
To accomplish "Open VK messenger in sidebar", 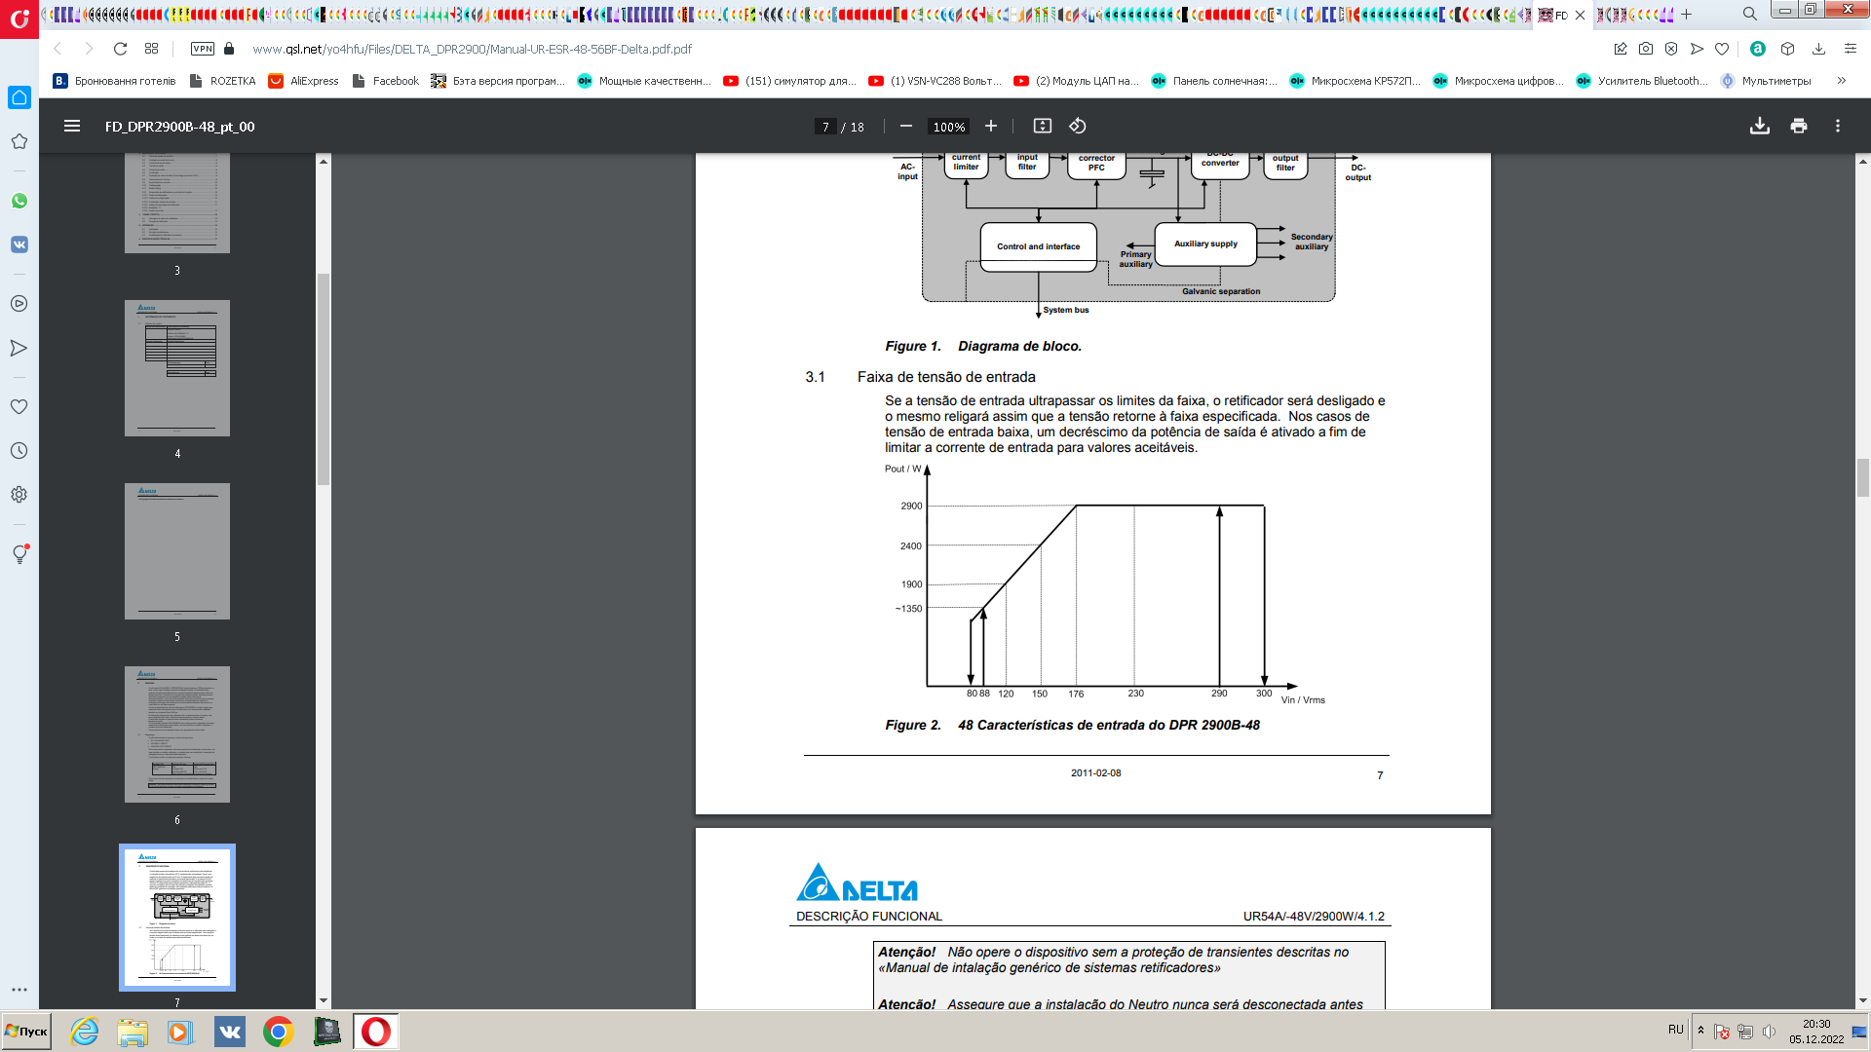I will point(19,244).
